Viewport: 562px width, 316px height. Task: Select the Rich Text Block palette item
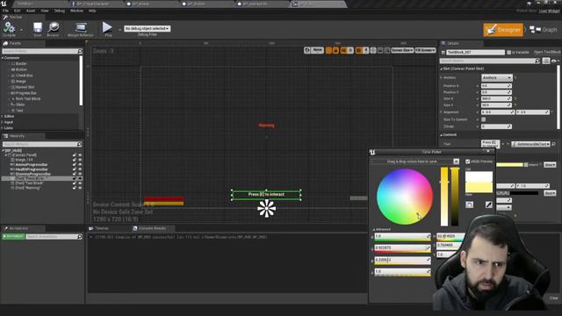28,99
